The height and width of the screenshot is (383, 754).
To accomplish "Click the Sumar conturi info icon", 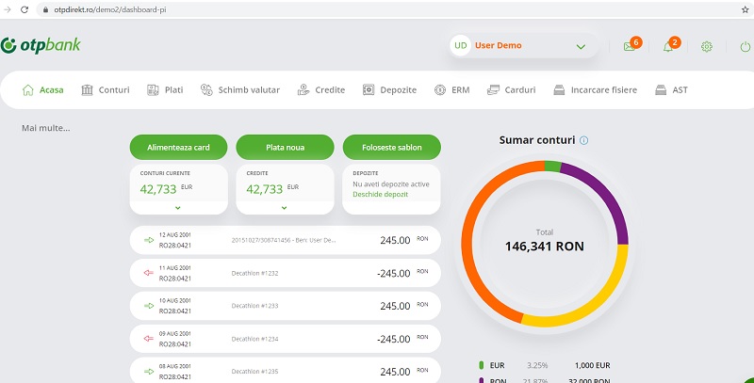I will tap(583, 140).
